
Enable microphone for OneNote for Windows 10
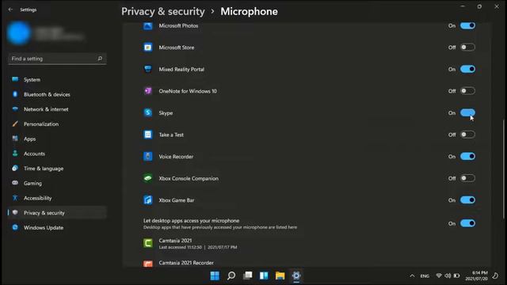(x=467, y=91)
